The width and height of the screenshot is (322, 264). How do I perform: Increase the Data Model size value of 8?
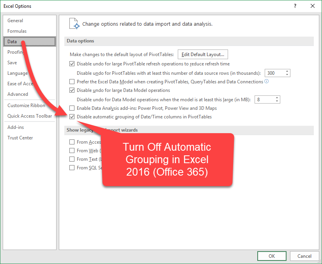(277, 98)
